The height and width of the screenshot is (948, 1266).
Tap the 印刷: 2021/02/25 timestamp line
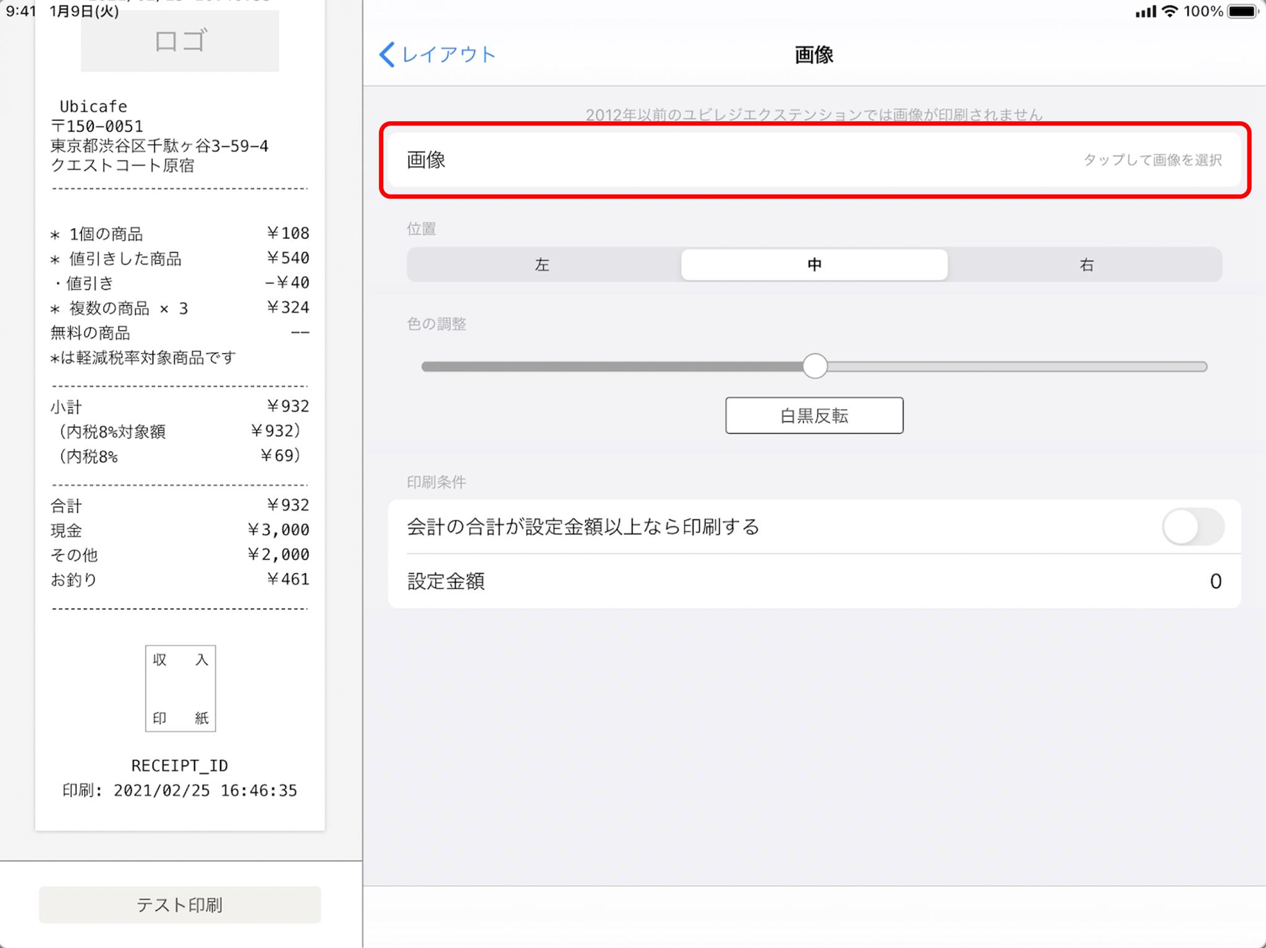pyautogui.click(x=180, y=790)
